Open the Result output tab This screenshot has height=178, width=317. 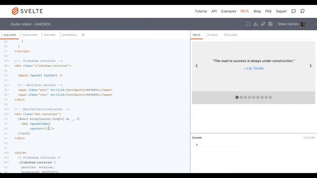pos(196,35)
